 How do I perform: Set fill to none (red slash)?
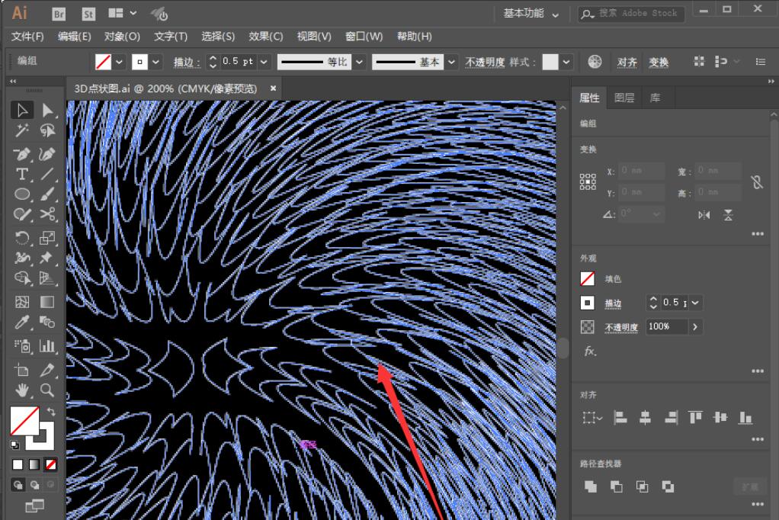click(x=50, y=464)
